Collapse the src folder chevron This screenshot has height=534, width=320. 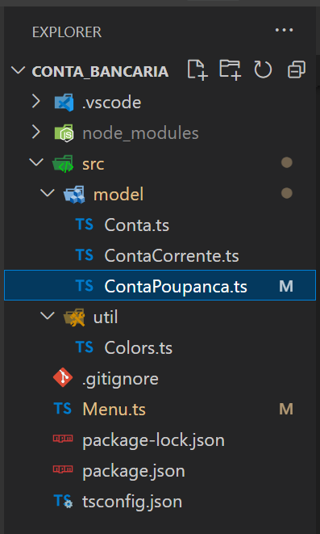36,162
